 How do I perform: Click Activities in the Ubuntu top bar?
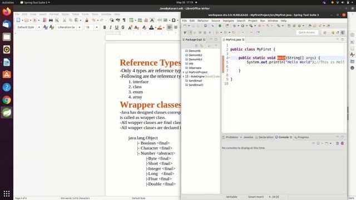coord(8,2)
